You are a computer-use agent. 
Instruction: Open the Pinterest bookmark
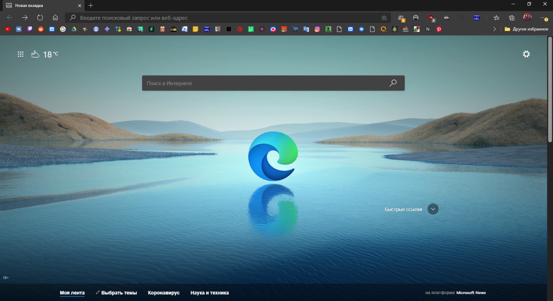coord(439,29)
